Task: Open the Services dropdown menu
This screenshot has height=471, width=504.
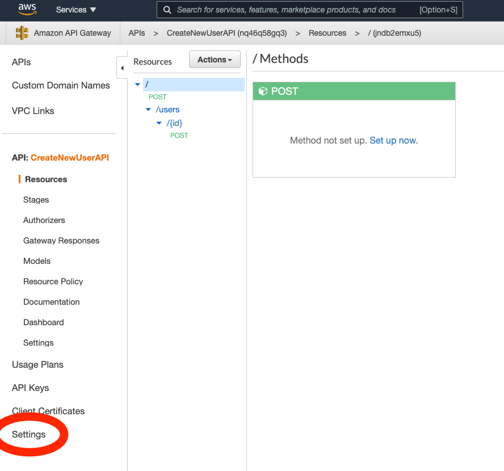Action: [x=76, y=10]
